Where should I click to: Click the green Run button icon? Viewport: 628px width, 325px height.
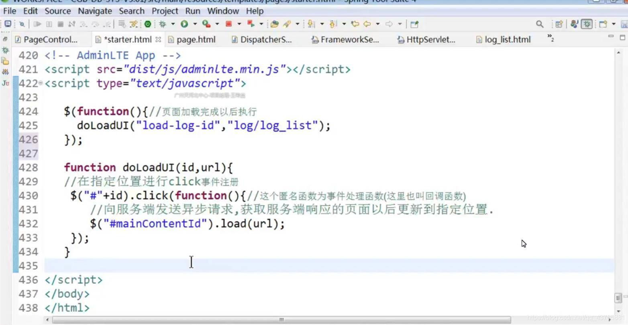pos(184,24)
